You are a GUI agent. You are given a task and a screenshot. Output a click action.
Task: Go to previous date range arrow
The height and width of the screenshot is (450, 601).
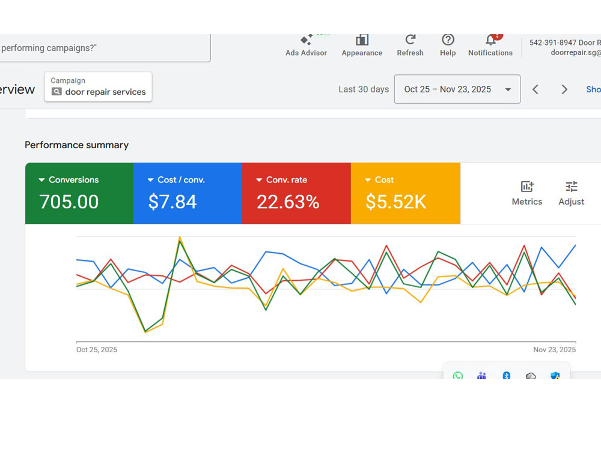click(535, 89)
